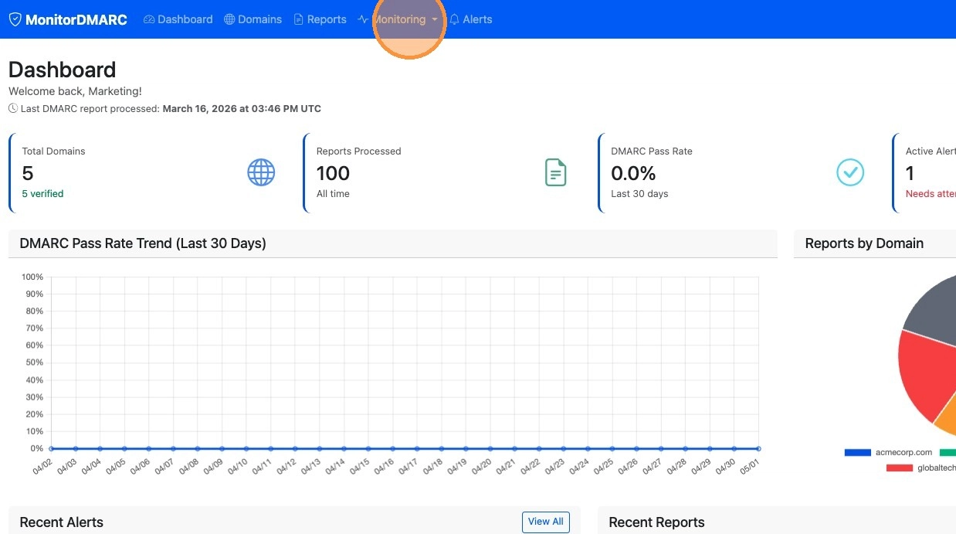Click the globe icon beside Domains nav
Screen dimensions: 956x534
[x=229, y=19]
